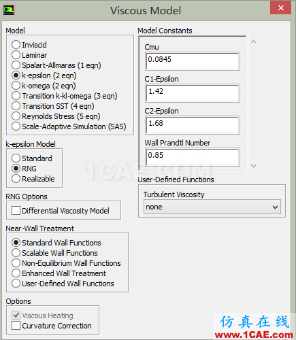Click the Model Constants scroll up arrow

click(x=254, y=41)
